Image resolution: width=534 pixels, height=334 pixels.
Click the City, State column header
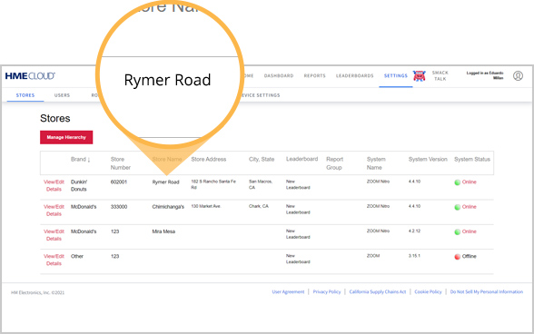pyautogui.click(x=262, y=160)
